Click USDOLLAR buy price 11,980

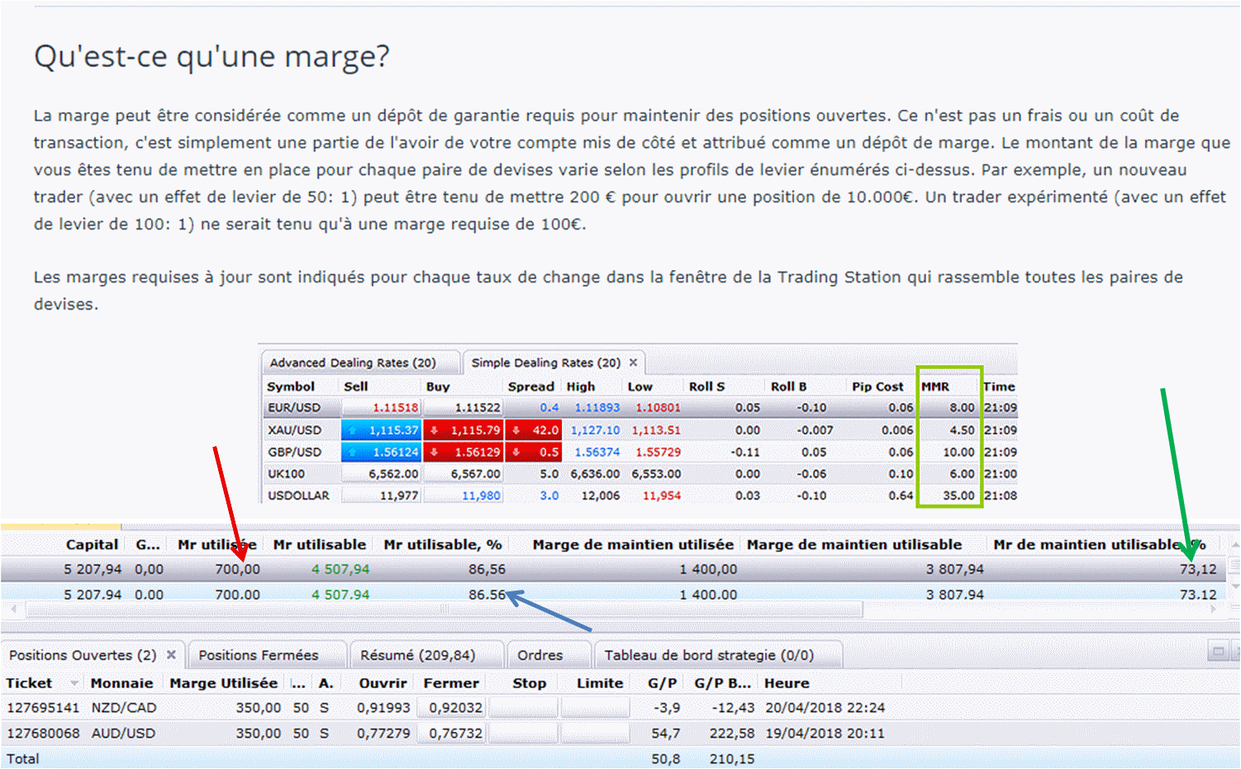[x=464, y=496]
